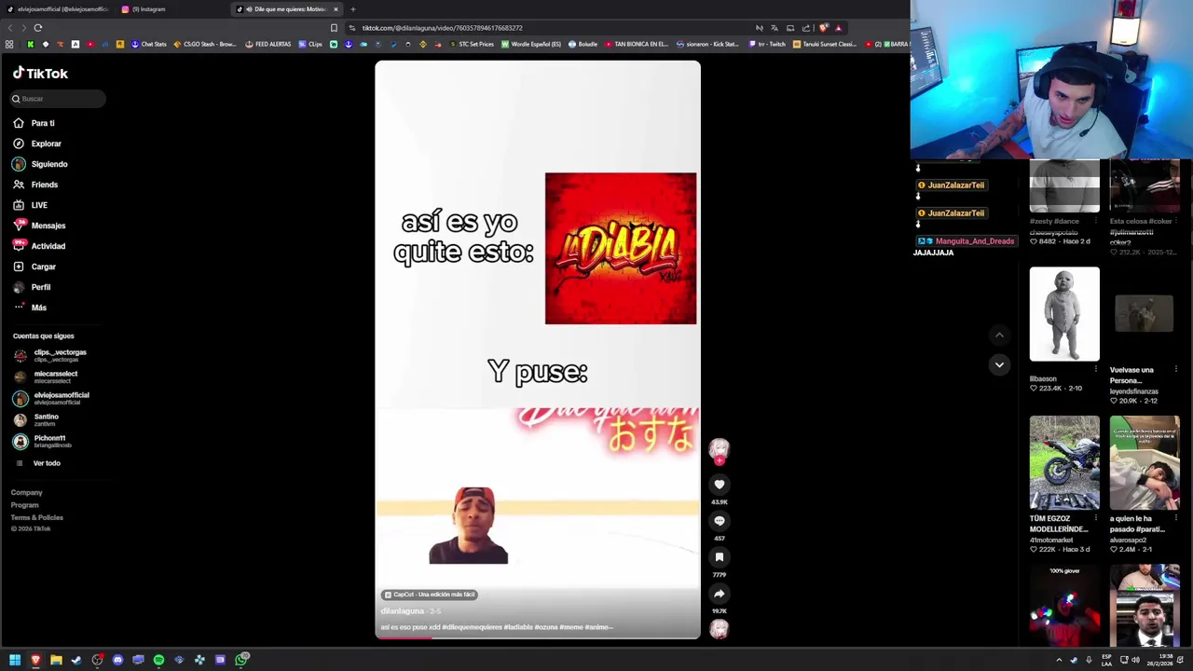Open the Program footer link

coord(25,505)
